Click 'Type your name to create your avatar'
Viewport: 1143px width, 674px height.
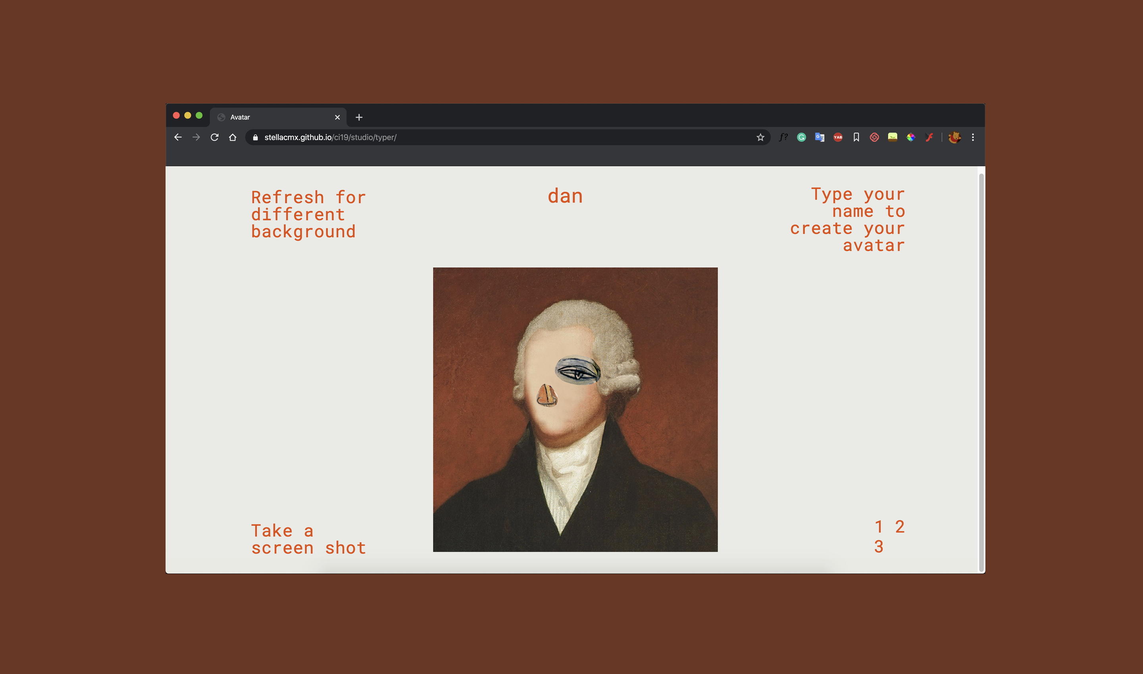pyautogui.click(x=847, y=220)
